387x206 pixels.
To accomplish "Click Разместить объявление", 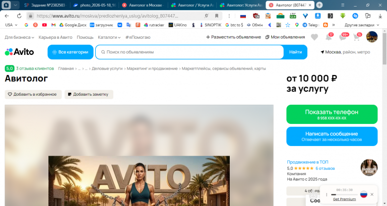I will (233, 37).
